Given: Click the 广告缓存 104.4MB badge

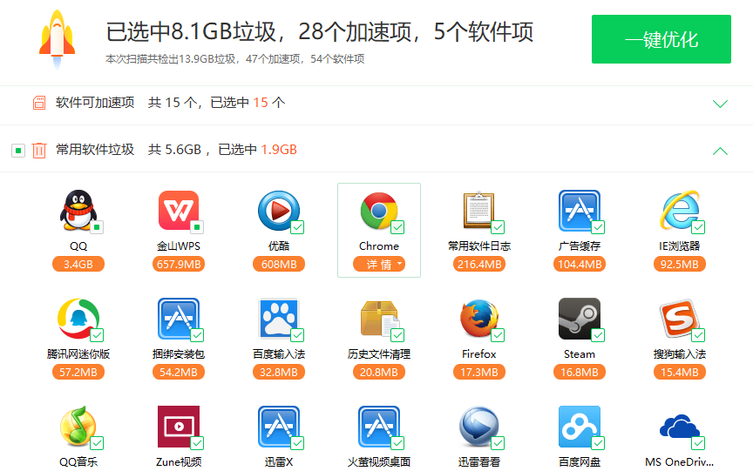Looking at the screenshot, I should (580, 265).
